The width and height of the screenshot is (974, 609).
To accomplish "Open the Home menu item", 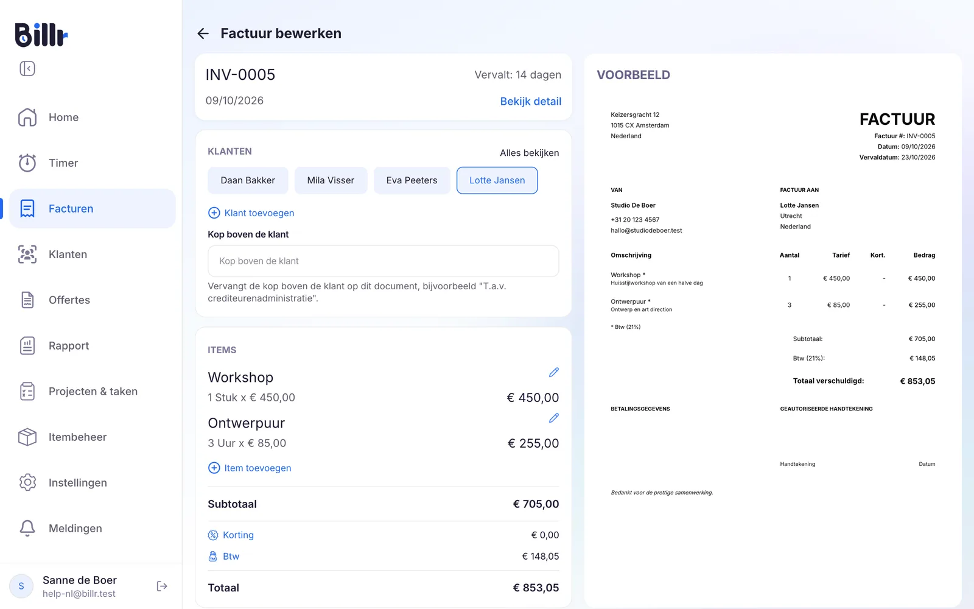I will coord(93,117).
